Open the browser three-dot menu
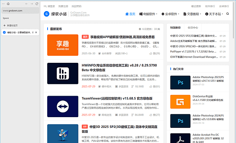 3,4
